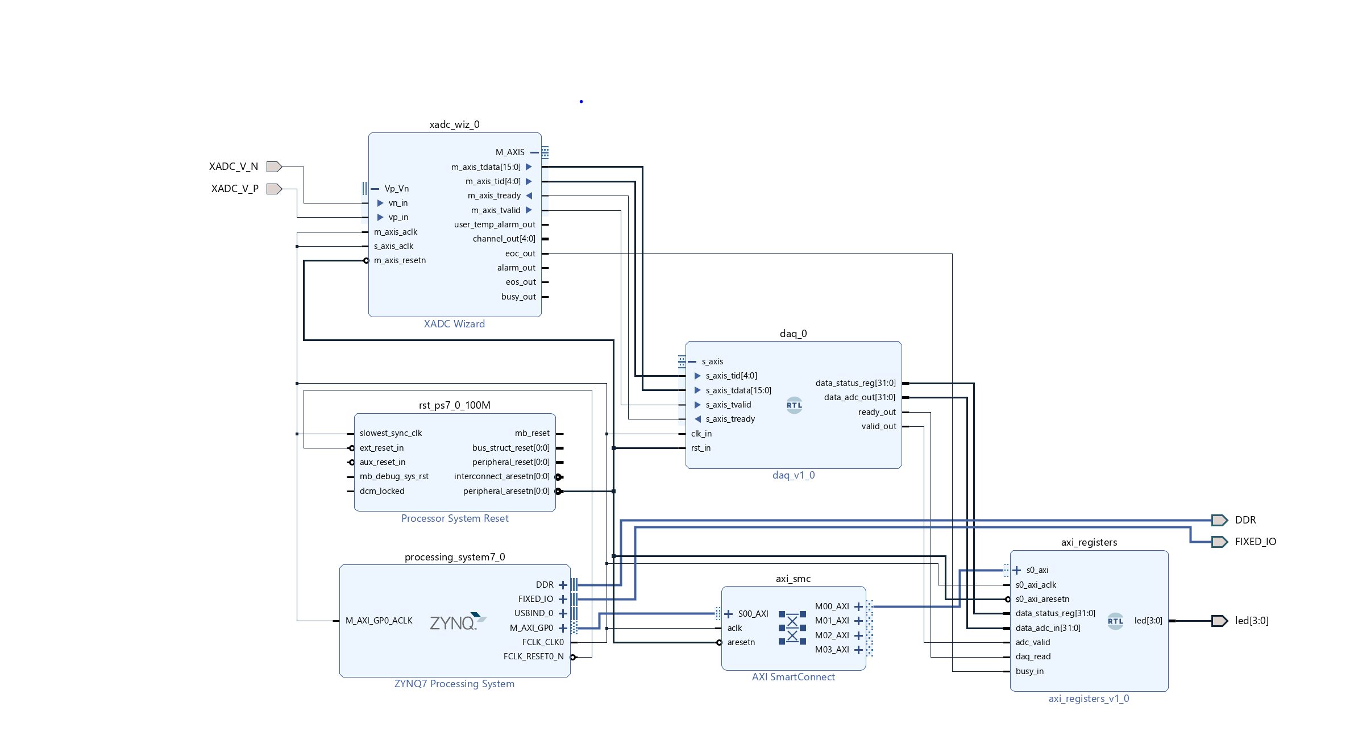The height and width of the screenshot is (744, 1354).
Task: Click the RTL badge on daq_0 block
Action: pyautogui.click(x=794, y=405)
